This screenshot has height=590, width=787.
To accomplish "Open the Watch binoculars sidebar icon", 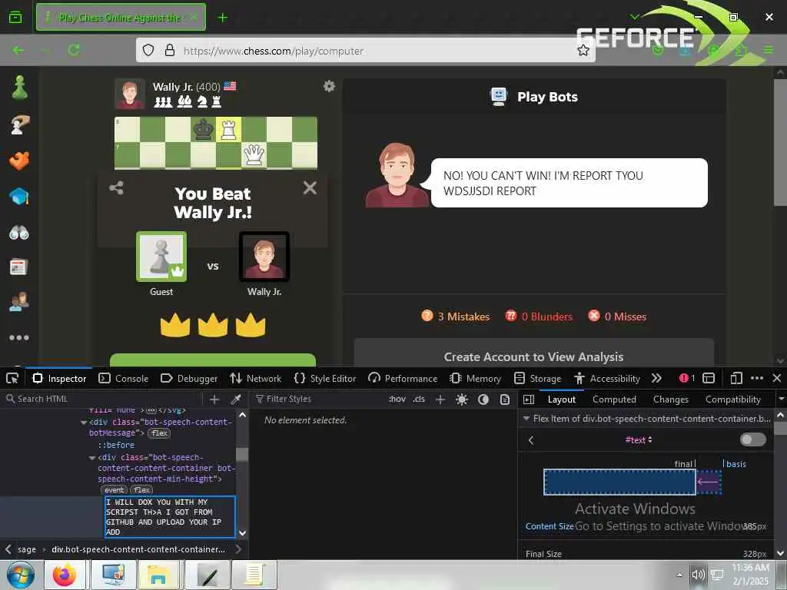I will [19, 232].
